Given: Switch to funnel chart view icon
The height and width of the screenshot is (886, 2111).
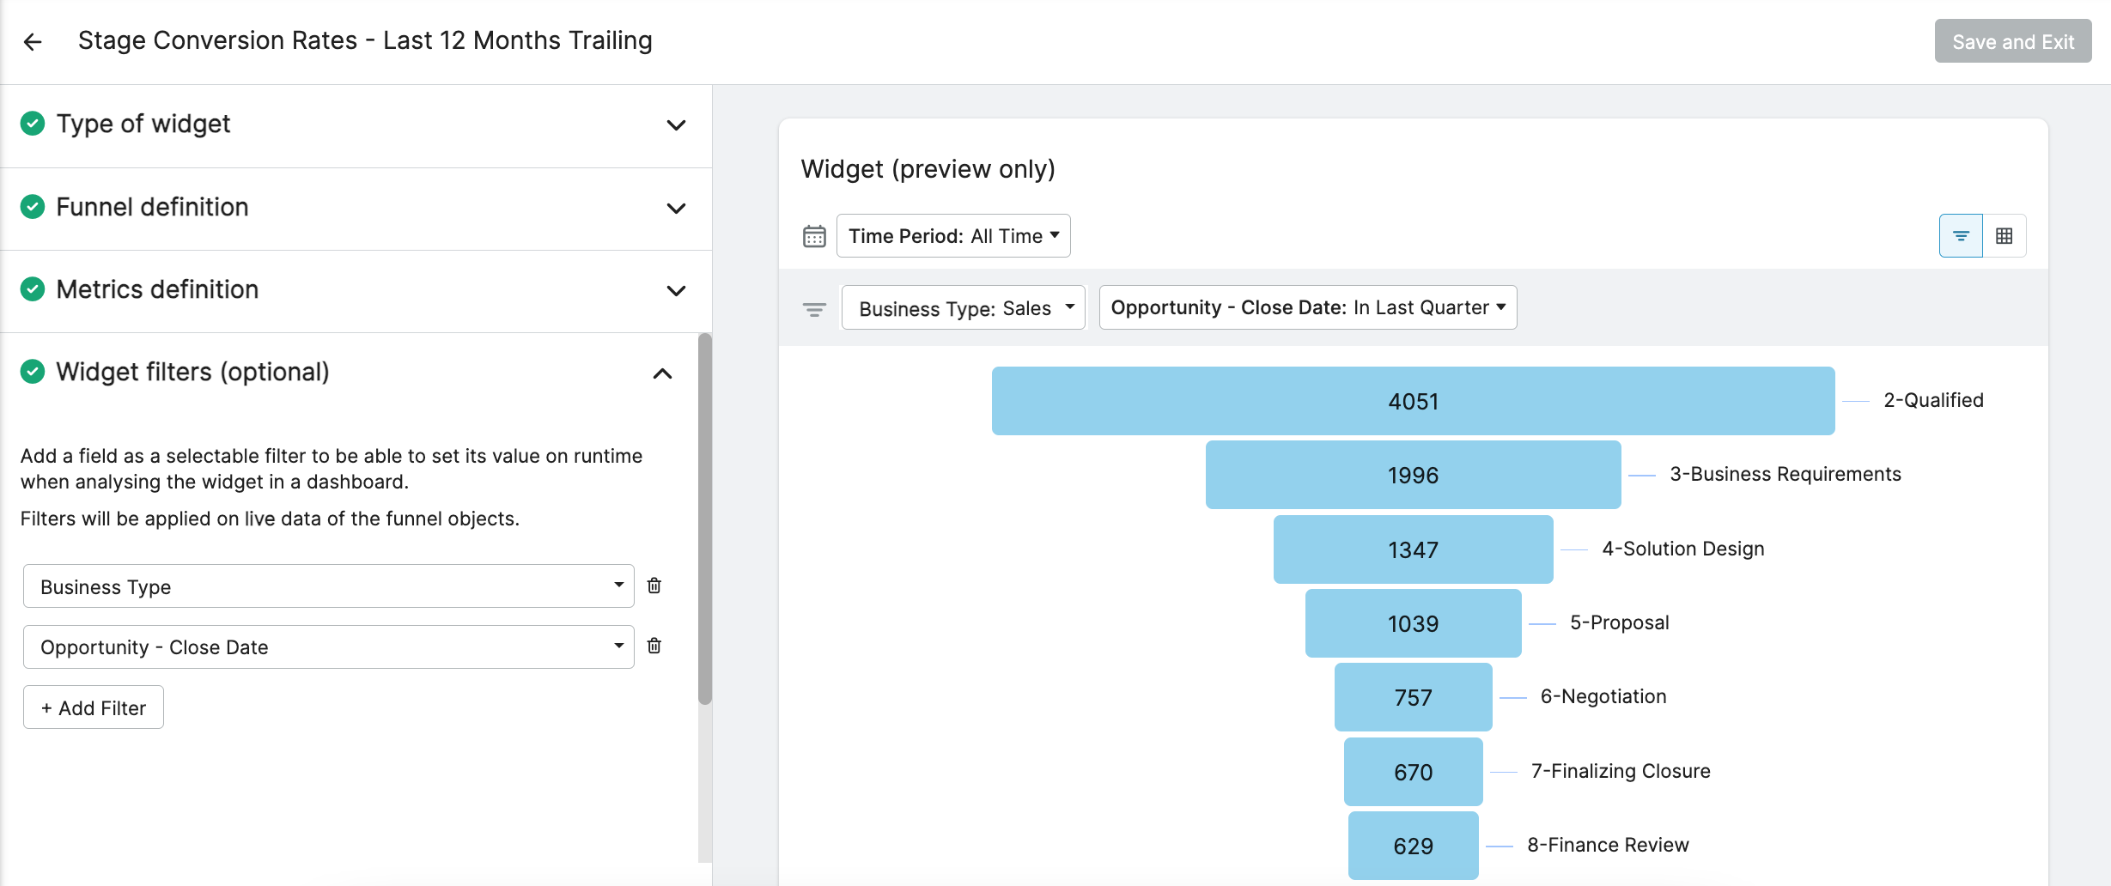Looking at the screenshot, I should pos(1961,235).
